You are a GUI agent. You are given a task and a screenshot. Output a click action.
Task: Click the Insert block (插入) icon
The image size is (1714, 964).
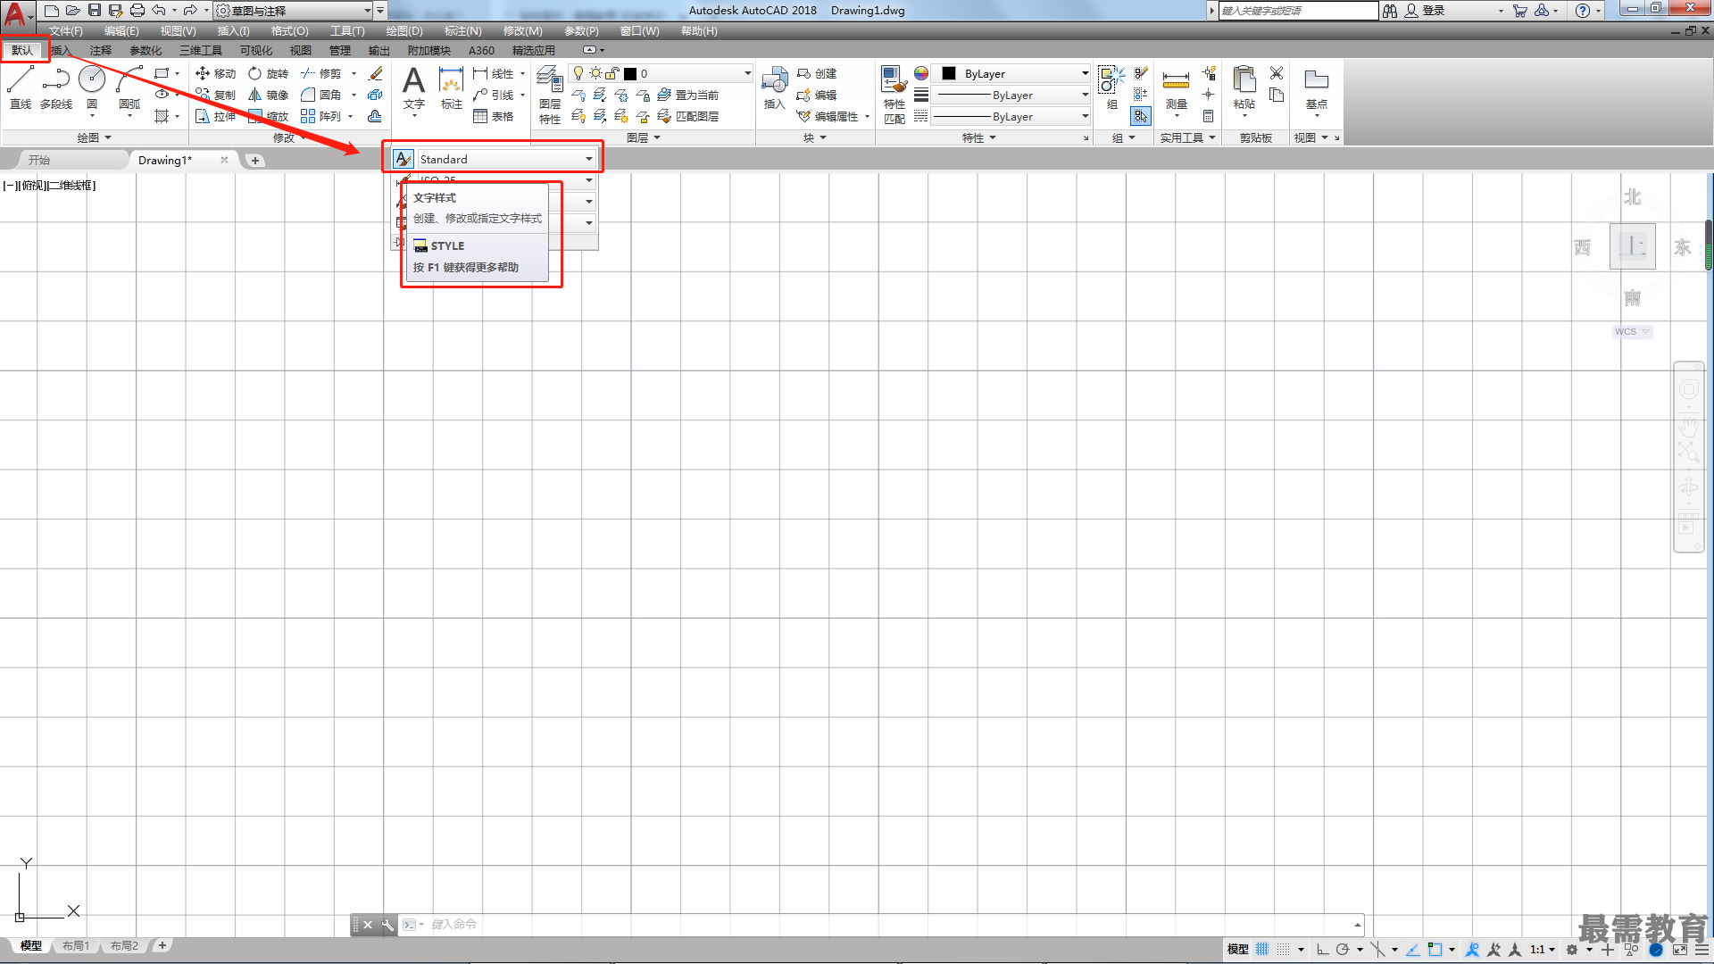[774, 87]
